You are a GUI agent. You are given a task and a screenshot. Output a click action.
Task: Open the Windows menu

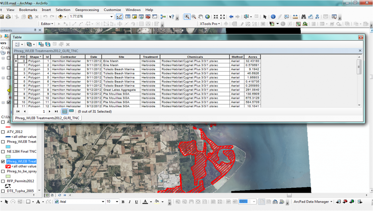[x=133, y=10]
